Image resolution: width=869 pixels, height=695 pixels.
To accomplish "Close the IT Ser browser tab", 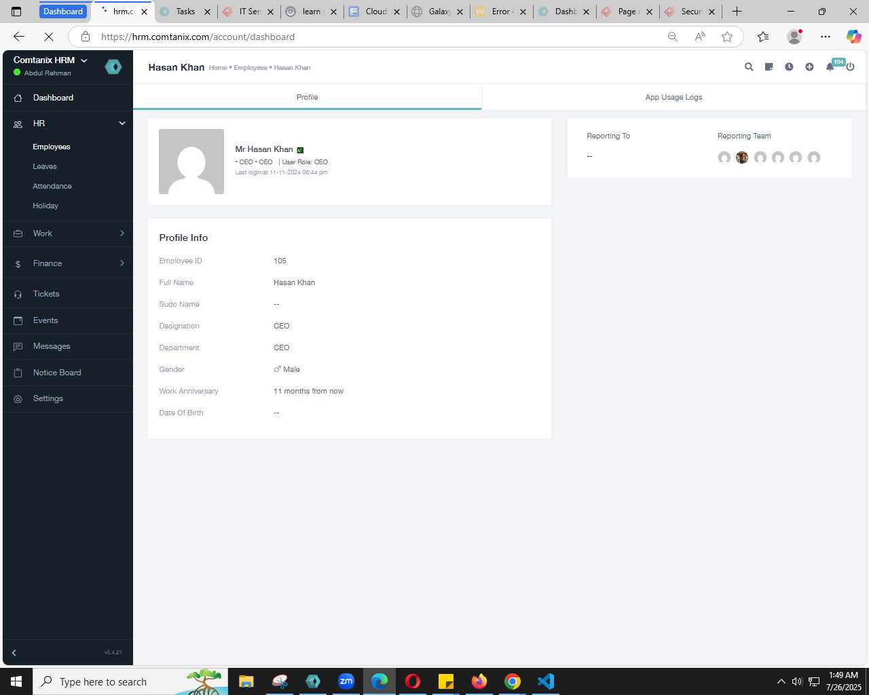I will click(270, 12).
